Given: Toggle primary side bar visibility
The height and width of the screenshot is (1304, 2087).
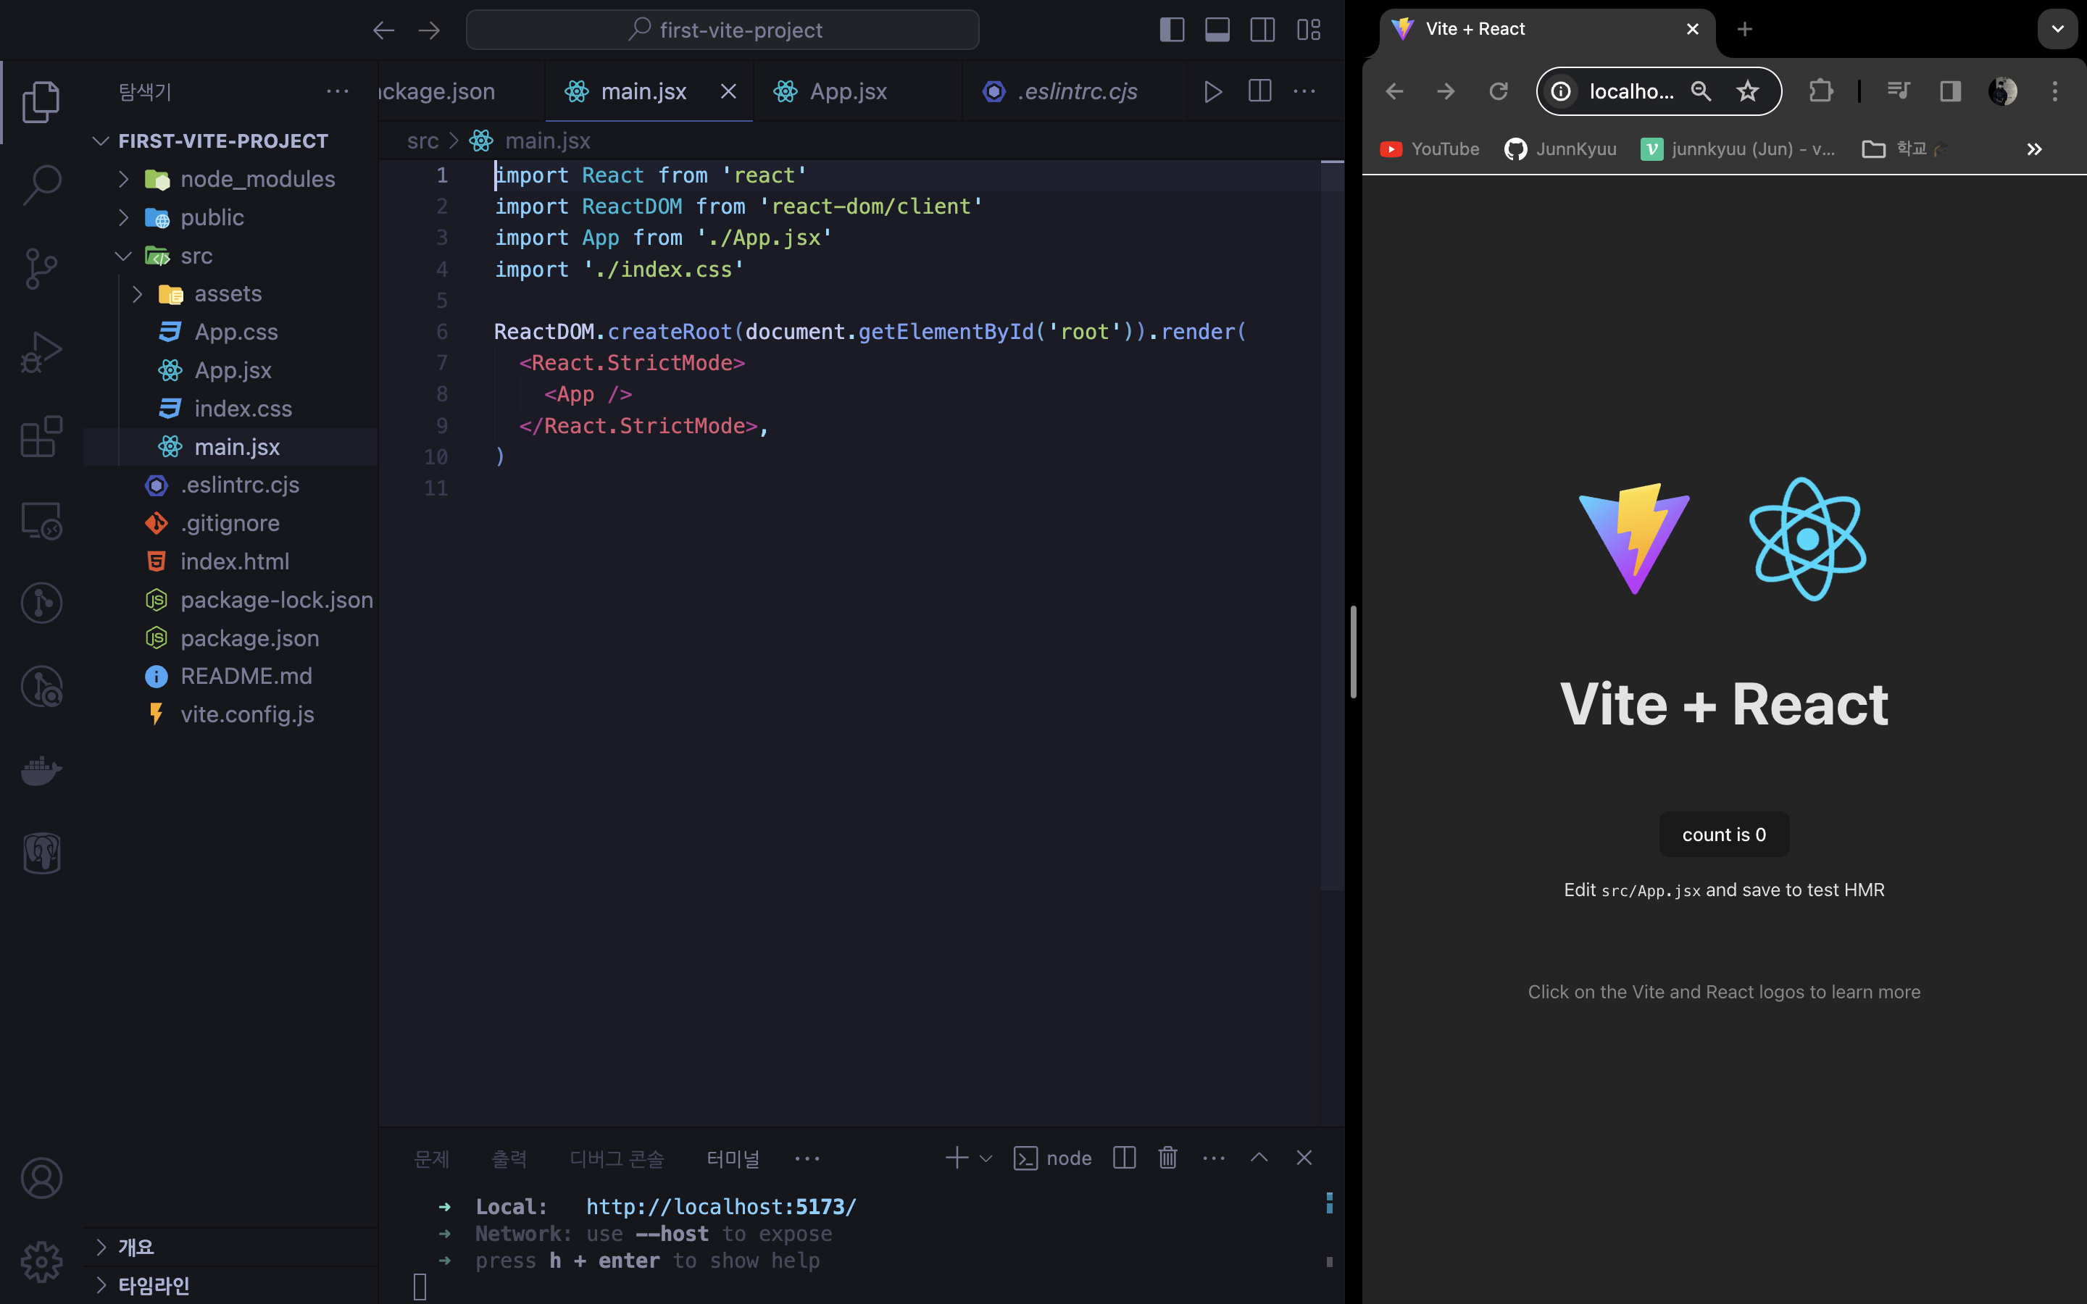Looking at the screenshot, I should tap(1171, 30).
